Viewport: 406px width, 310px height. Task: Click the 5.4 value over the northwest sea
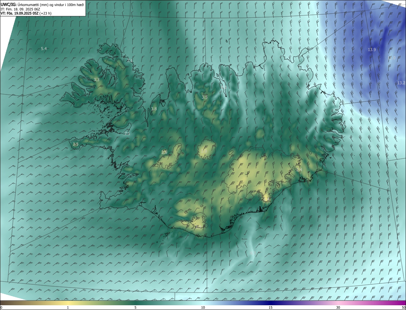click(x=44, y=48)
